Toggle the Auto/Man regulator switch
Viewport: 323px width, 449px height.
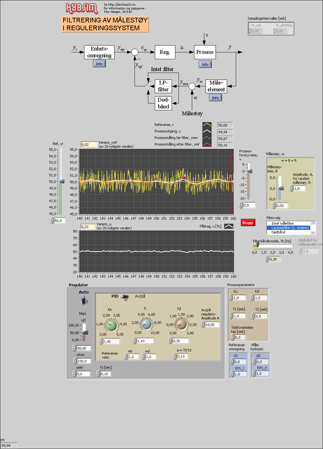click(83, 300)
